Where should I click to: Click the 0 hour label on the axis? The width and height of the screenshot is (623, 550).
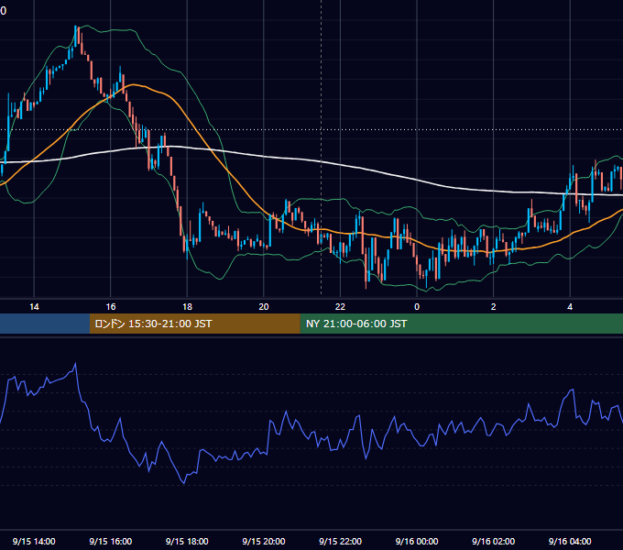pos(417,307)
